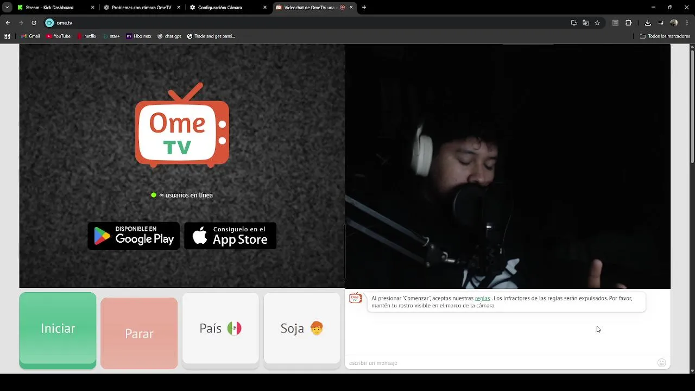Viewport: 695px width, 391px height.
Task: Click the greyed extension icon next to the star
Action: [615, 23]
